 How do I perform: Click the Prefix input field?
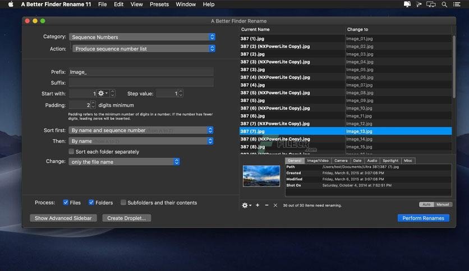point(141,72)
